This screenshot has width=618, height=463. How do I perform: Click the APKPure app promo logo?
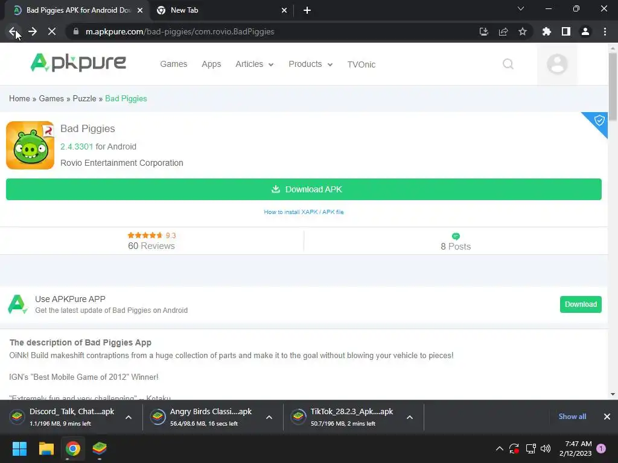point(18,304)
